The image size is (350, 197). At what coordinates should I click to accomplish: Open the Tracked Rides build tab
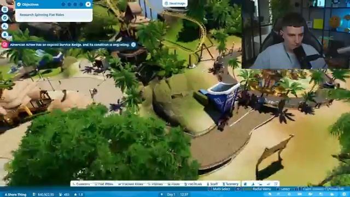131,184
